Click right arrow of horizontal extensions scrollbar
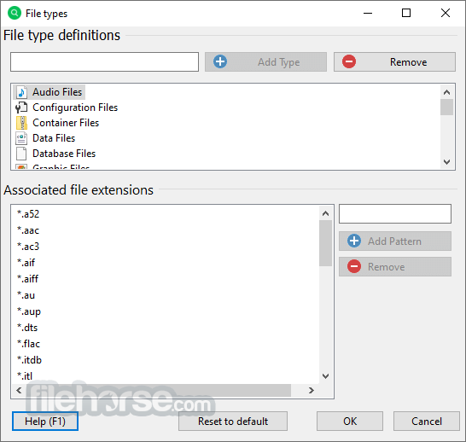Viewport: 466px width, 442px height. tap(312, 390)
